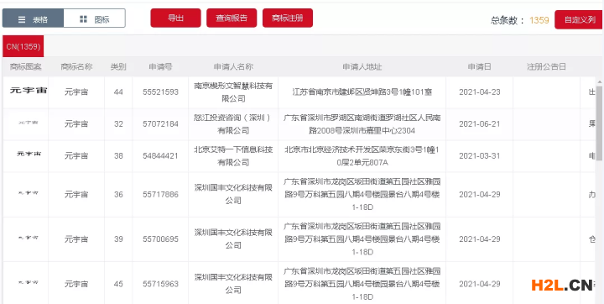Click application date 2021-06-21
The image size is (604, 304).
coord(479,124)
